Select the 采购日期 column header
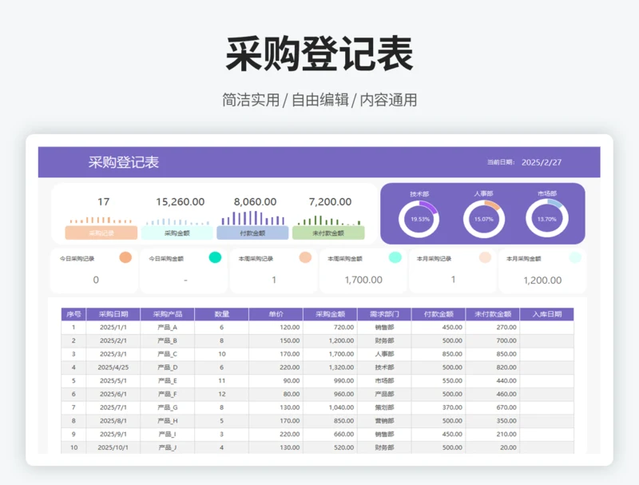This screenshot has height=485, width=639. coord(113,314)
